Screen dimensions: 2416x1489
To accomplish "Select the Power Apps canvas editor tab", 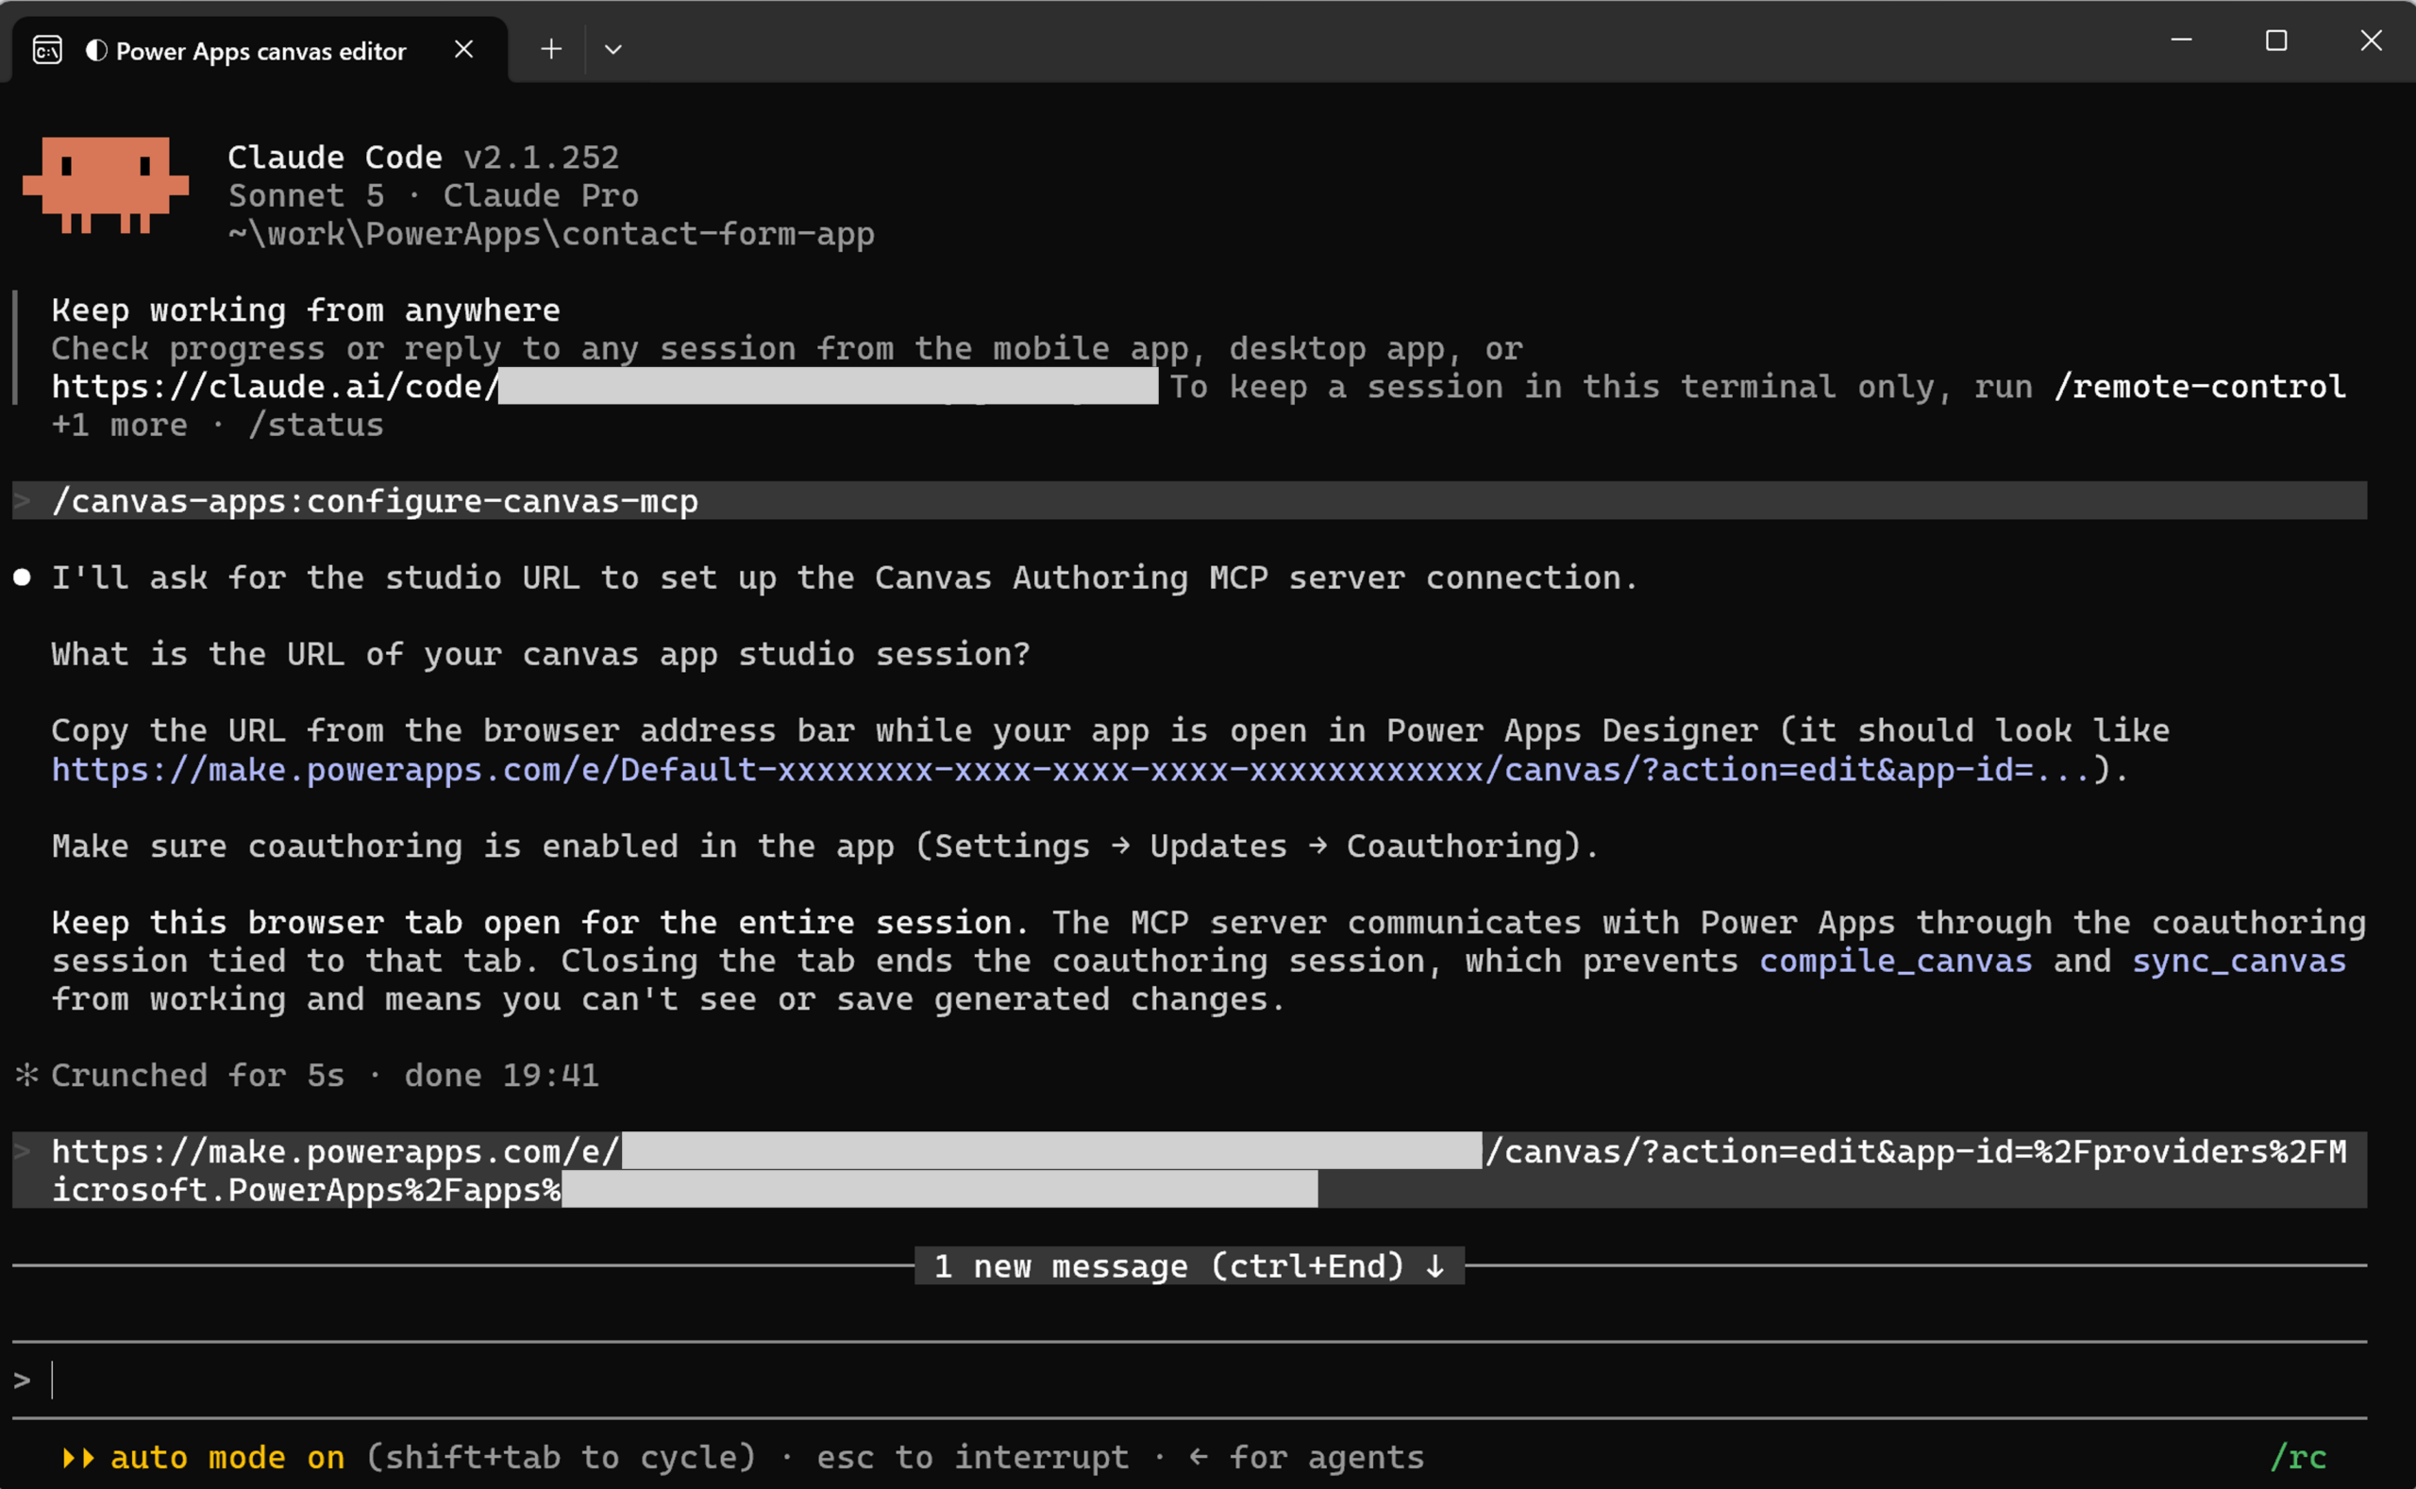I will (x=260, y=50).
